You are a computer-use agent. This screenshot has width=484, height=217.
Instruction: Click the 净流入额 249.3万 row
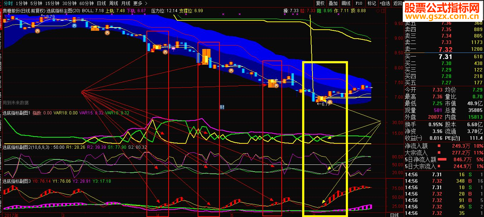point(444,146)
